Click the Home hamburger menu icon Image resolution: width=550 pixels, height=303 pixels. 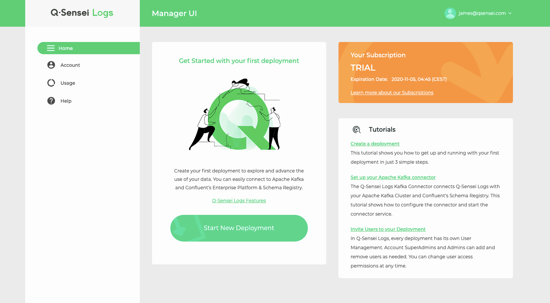[x=51, y=48]
